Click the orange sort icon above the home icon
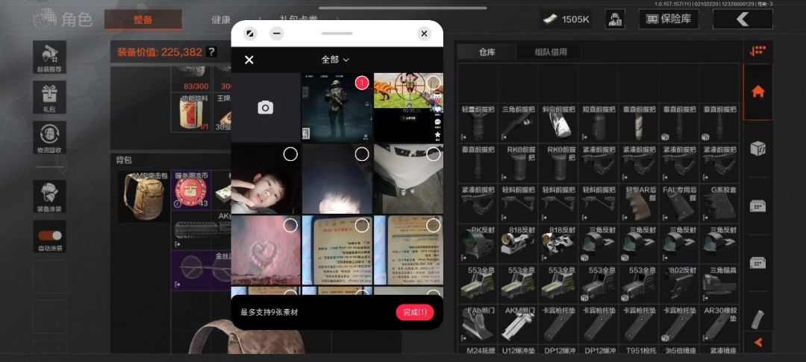This screenshot has height=362, width=806. pos(757,51)
